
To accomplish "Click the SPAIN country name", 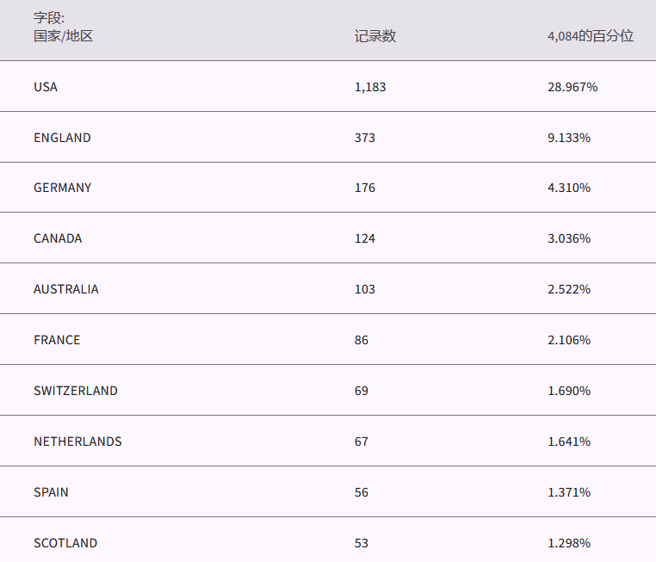I will click(x=51, y=492).
